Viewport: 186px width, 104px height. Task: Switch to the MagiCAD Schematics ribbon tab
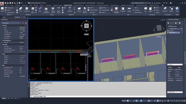click(x=142, y=5)
